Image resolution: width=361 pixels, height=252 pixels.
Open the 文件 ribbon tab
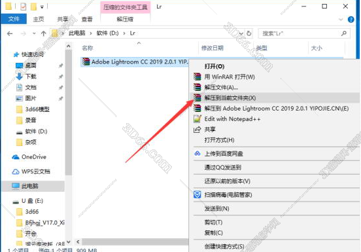coord(14,19)
